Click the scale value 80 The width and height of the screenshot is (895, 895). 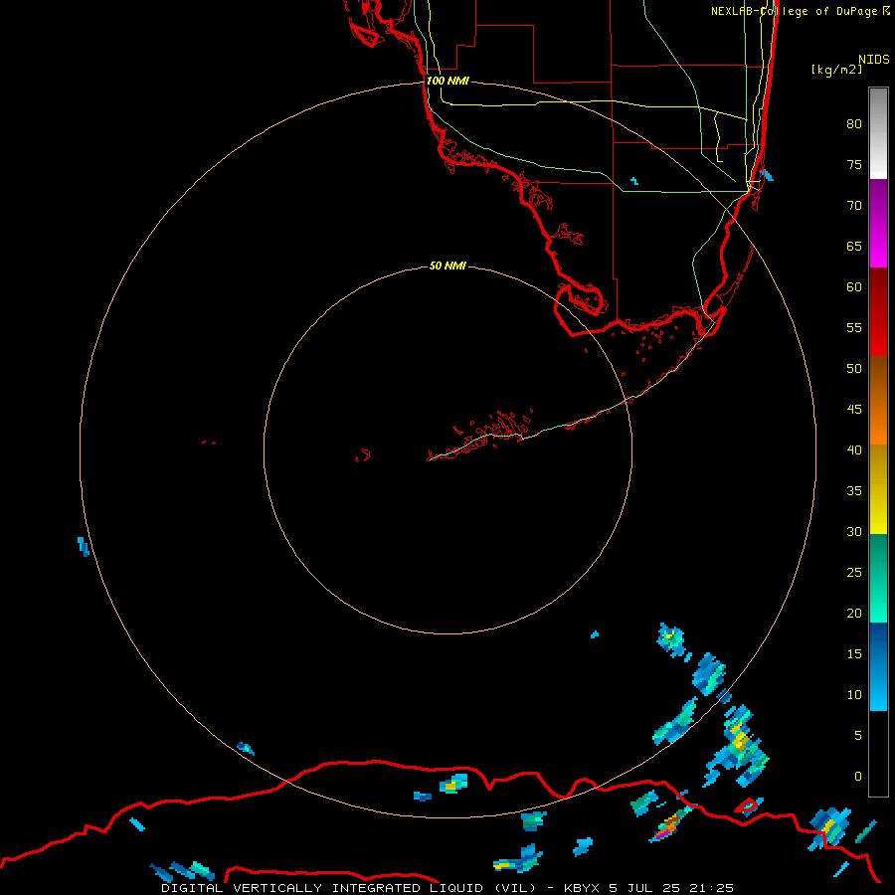click(854, 124)
